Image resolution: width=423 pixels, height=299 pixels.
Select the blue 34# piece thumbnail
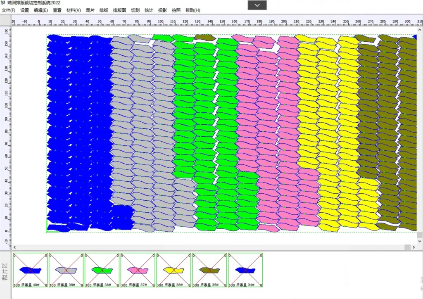[245, 270]
